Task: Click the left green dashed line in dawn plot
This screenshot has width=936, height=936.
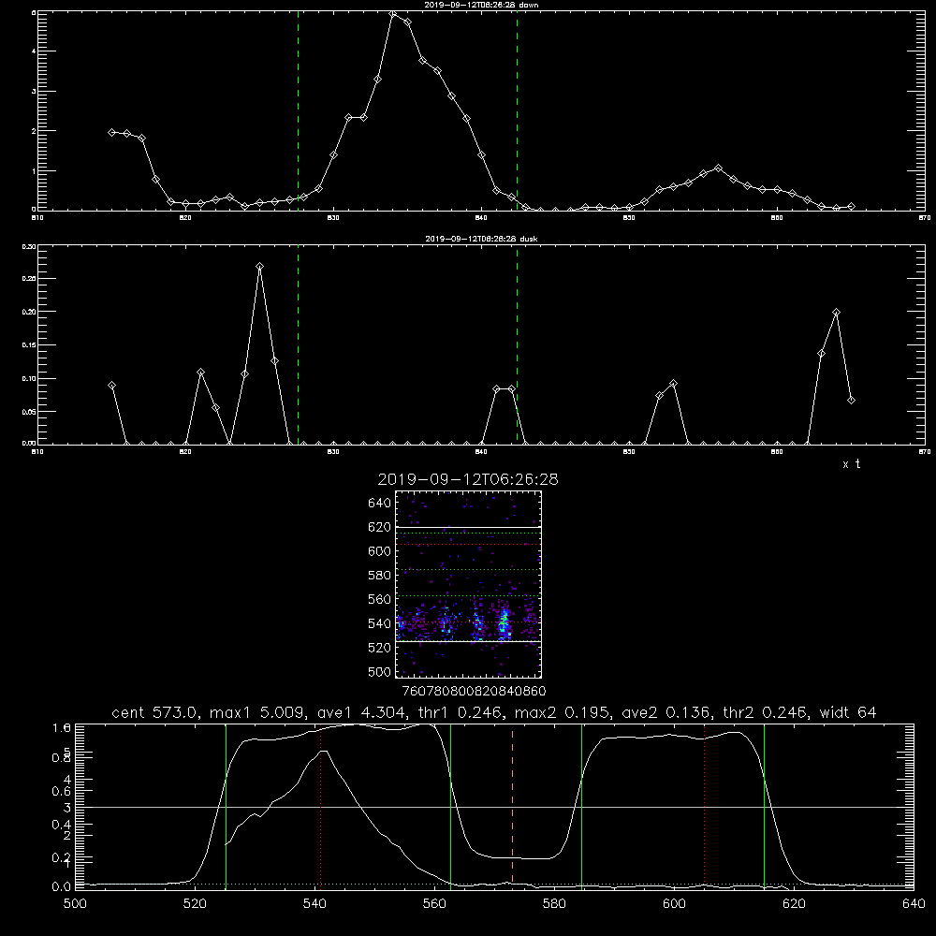Action: pos(298,110)
